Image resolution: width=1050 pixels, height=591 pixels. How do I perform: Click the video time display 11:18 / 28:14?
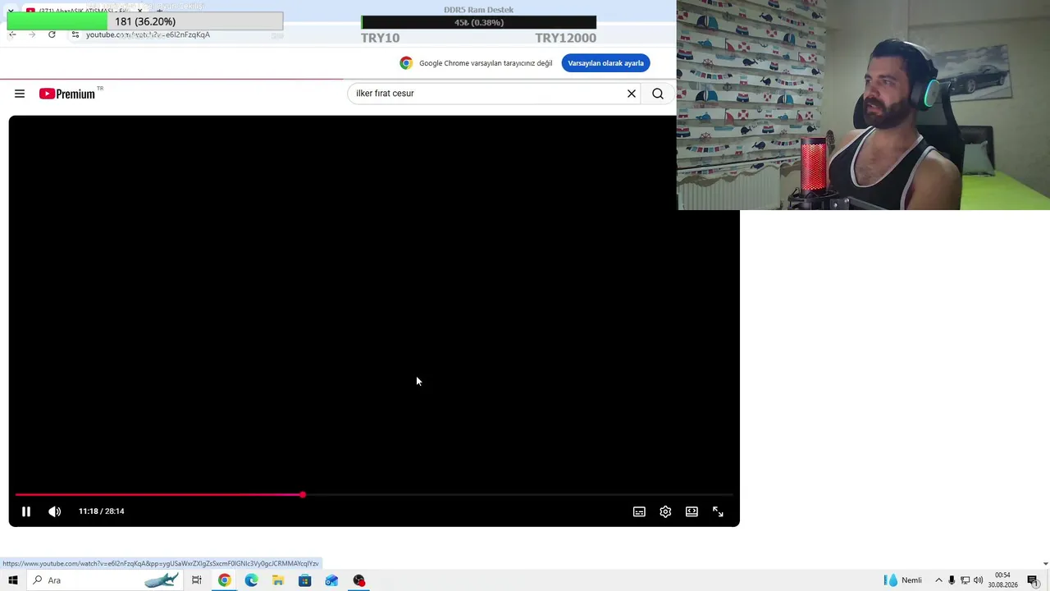point(102,511)
